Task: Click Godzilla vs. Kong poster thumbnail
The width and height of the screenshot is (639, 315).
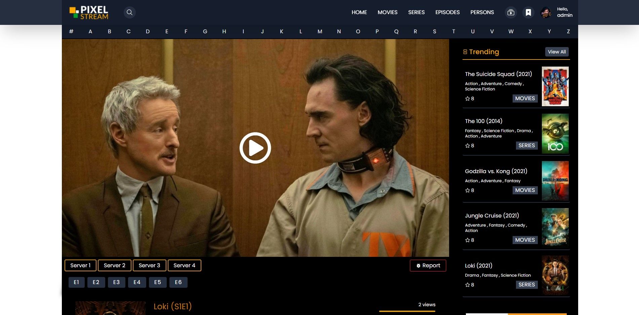Action: point(555,181)
